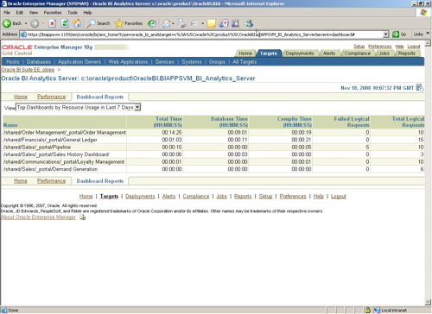The width and height of the screenshot is (432, 314).
Task: Click the Research books toolbar icon
Action: pos(236,23)
